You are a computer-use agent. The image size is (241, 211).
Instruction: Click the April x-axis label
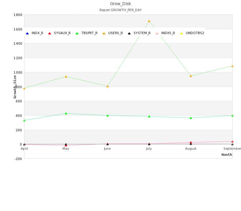pos(24,149)
